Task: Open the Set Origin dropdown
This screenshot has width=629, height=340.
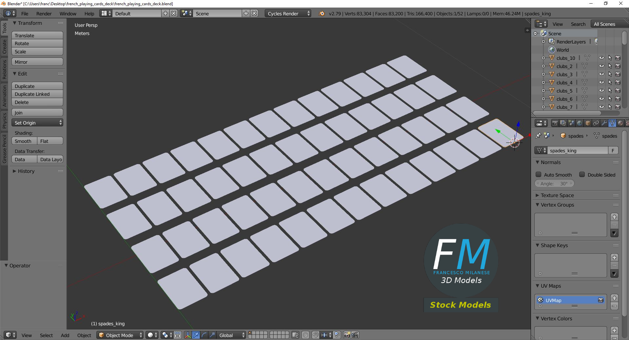Action: [x=37, y=123]
